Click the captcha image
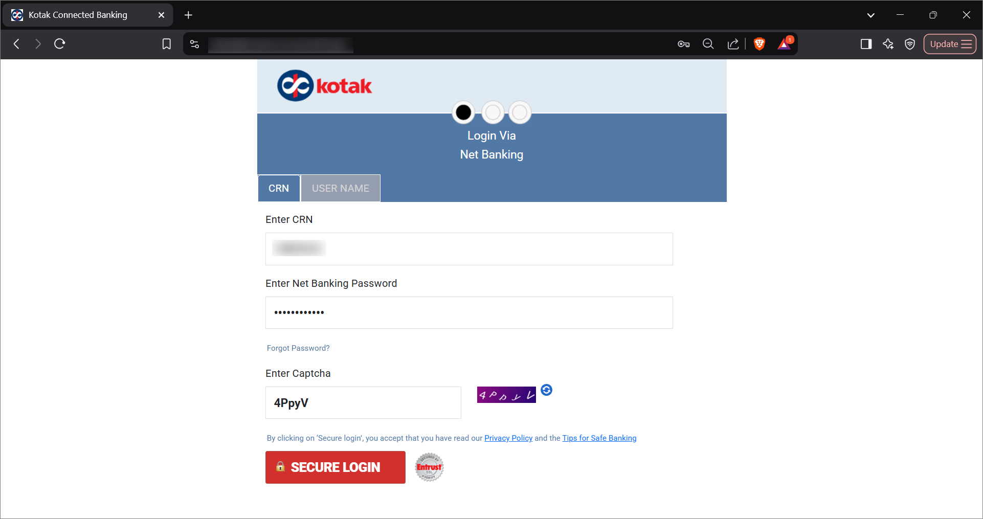983x519 pixels. coord(506,395)
